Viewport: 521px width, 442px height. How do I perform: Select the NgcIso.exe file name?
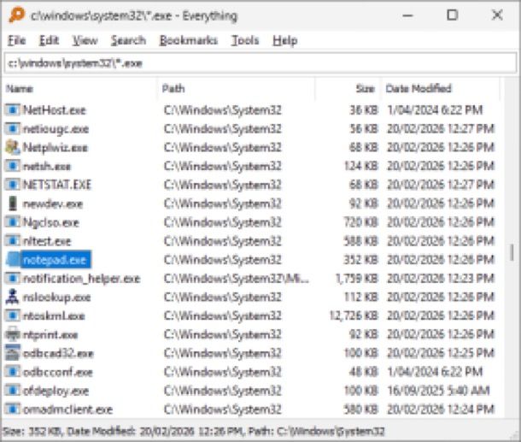coord(51,222)
